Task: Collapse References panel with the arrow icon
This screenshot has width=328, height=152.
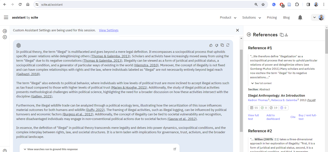Action: [x=249, y=35]
